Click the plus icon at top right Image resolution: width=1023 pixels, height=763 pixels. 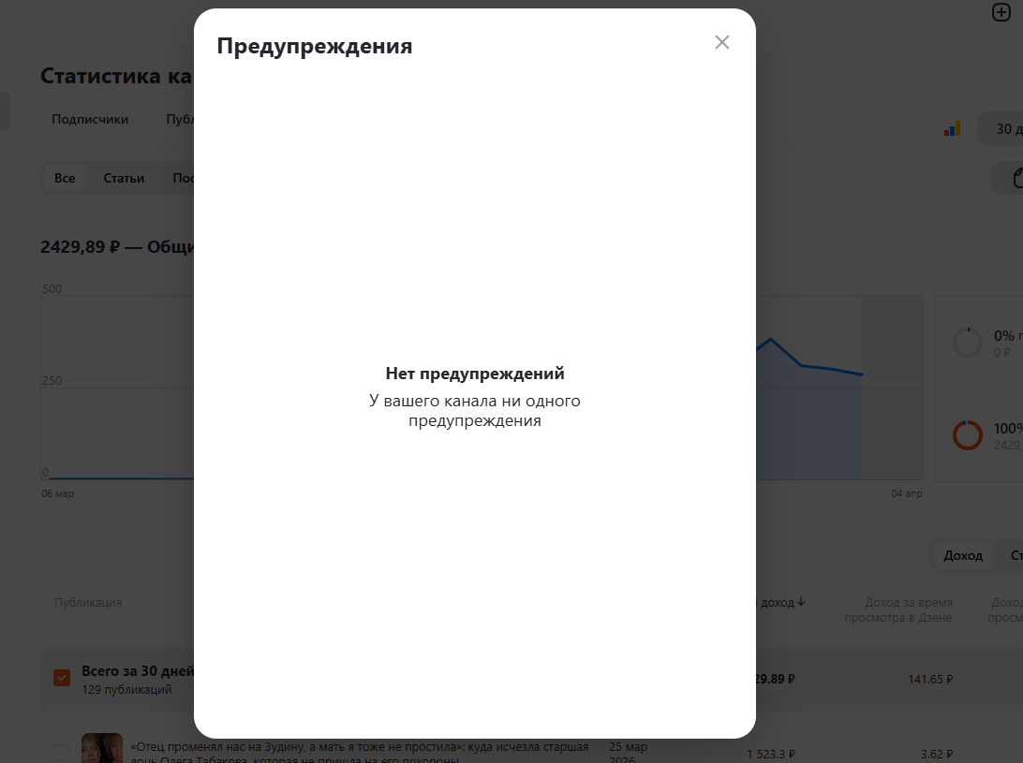tap(1001, 12)
